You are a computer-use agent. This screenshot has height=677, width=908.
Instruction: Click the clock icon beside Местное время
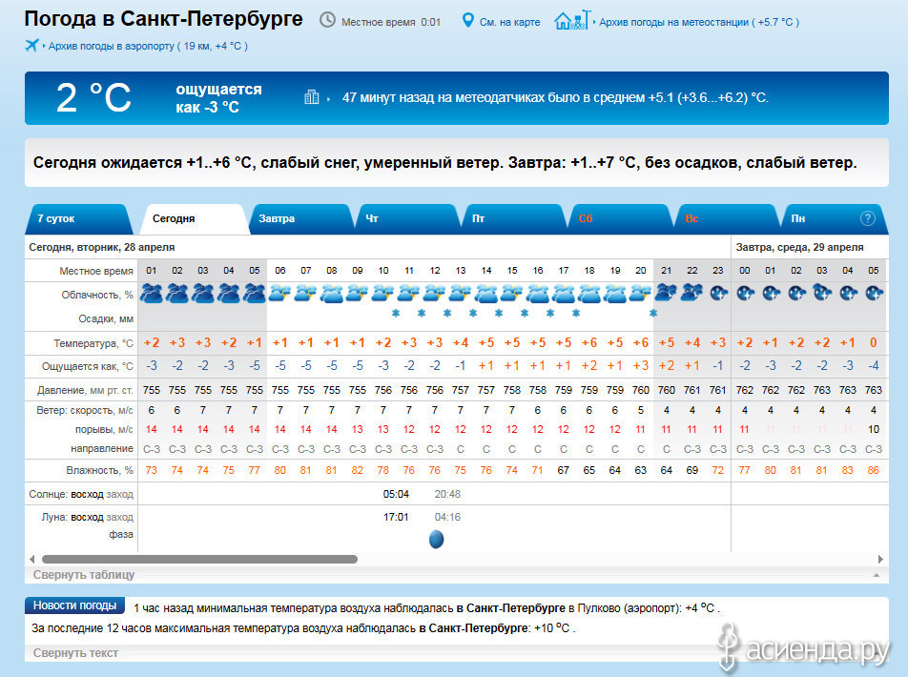click(x=327, y=20)
